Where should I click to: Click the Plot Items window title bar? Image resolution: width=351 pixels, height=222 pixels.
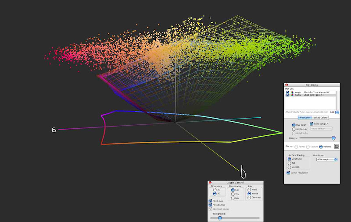[x=312, y=85]
